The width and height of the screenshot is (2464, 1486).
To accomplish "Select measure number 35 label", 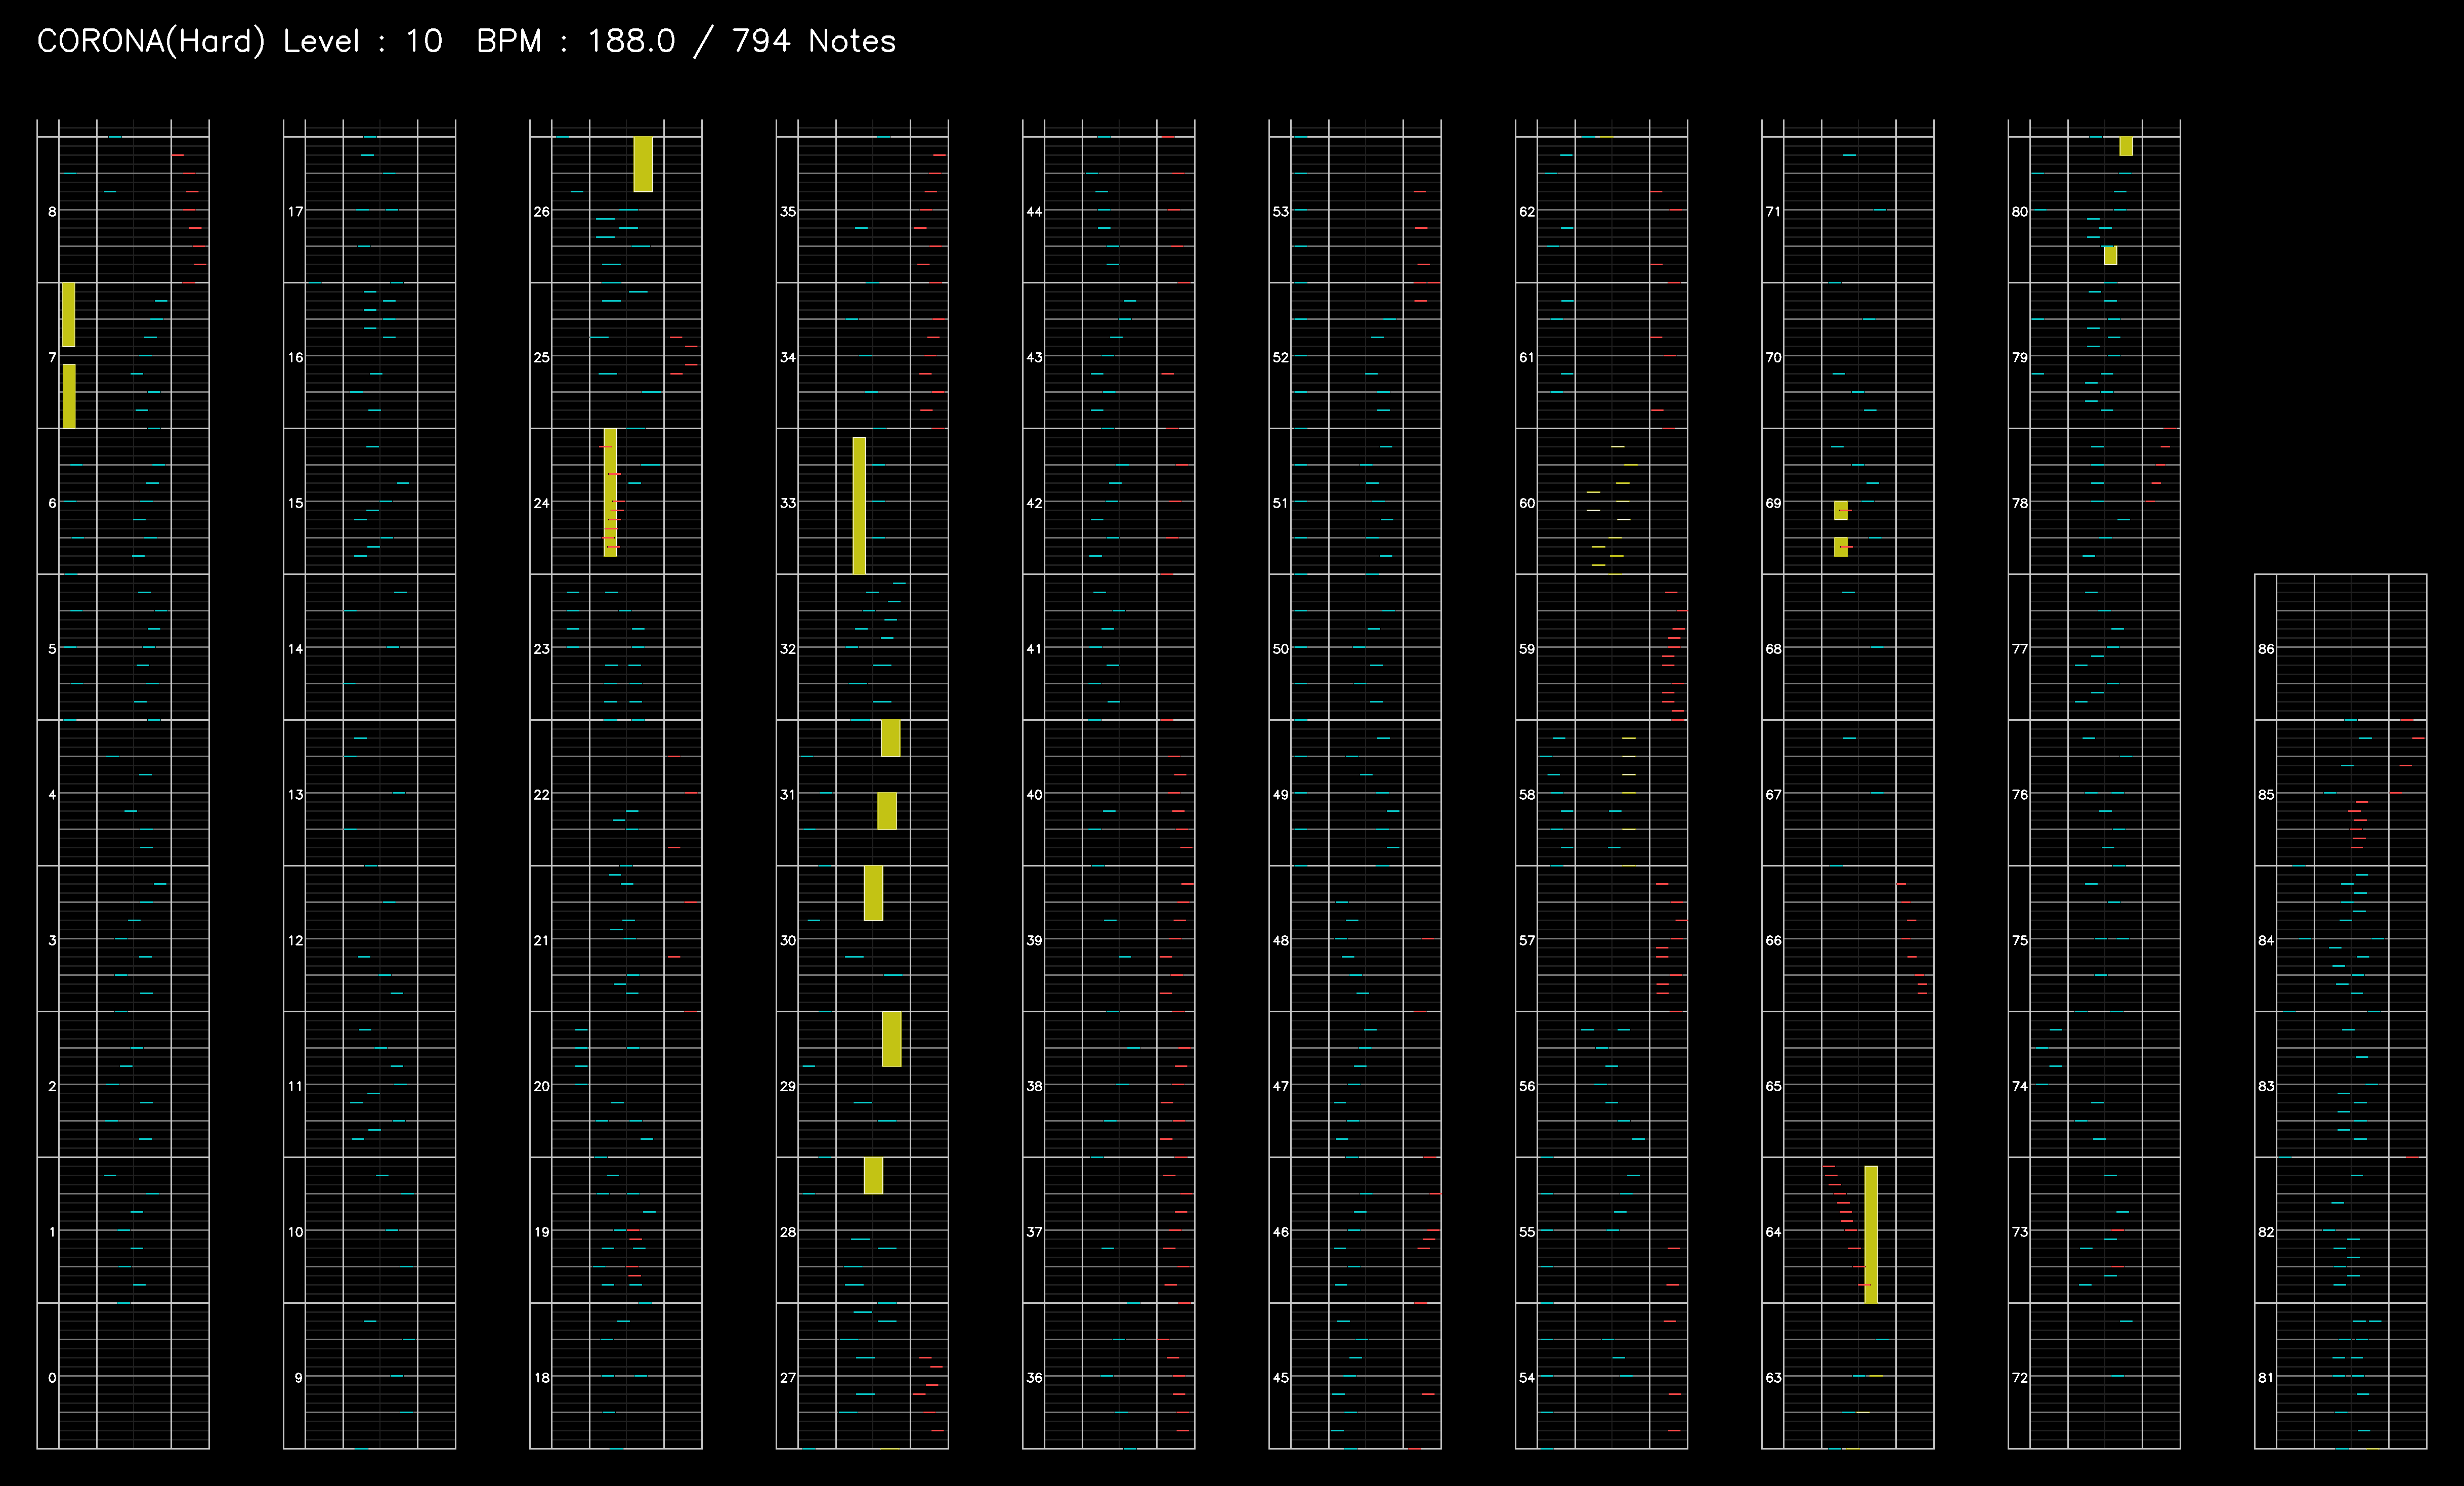I will coord(788,211).
